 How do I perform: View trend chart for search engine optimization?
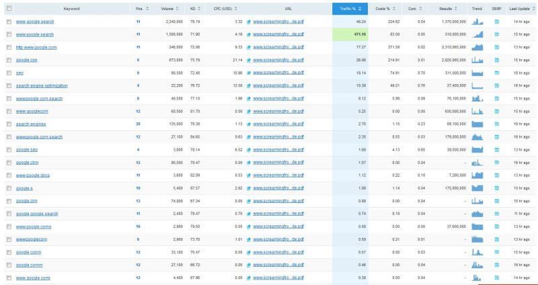coord(477,86)
